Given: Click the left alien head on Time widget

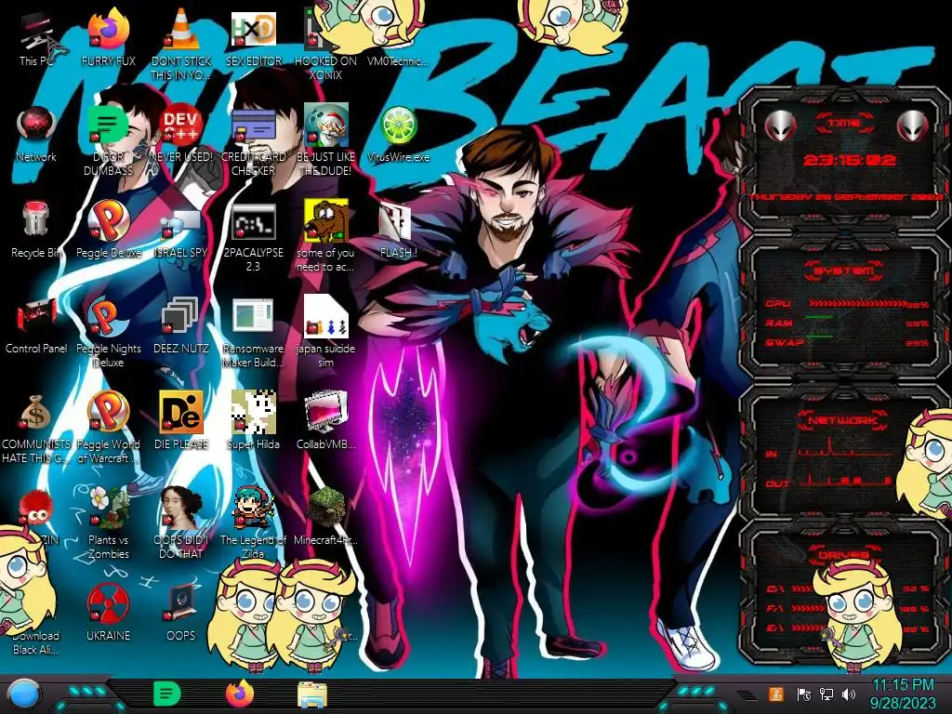Looking at the screenshot, I should pyautogui.click(x=780, y=126).
